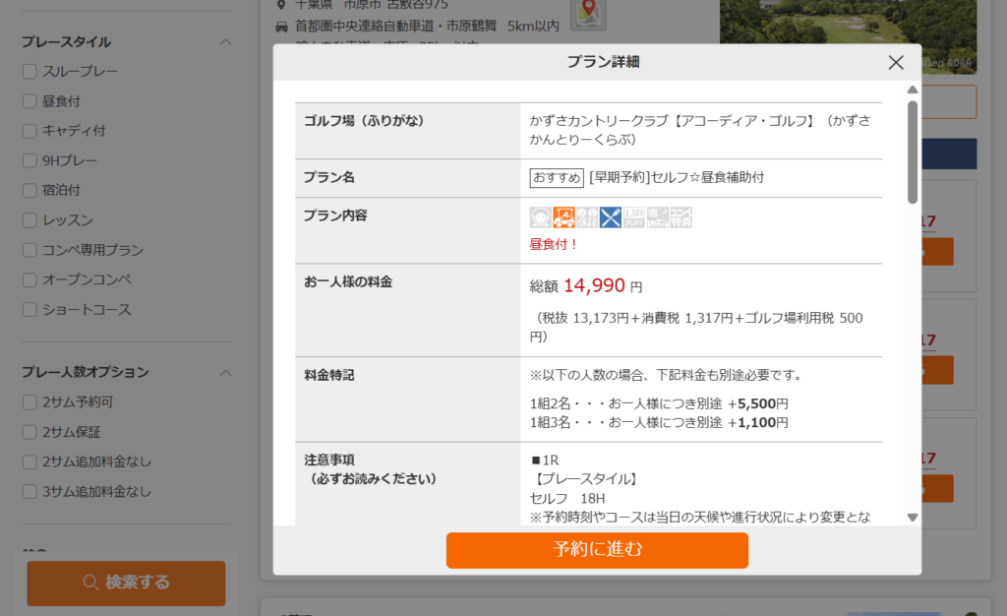The image size is (1007, 616).
Task: Check the レッスン plan style option
Action: click(x=30, y=221)
